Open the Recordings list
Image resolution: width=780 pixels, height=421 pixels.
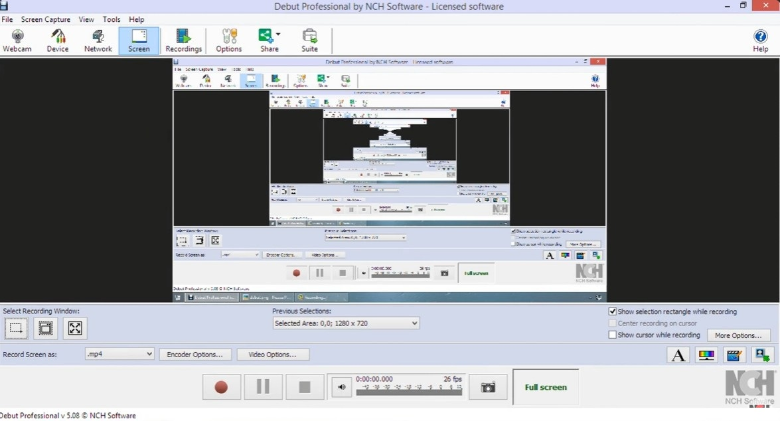tap(184, 41)
